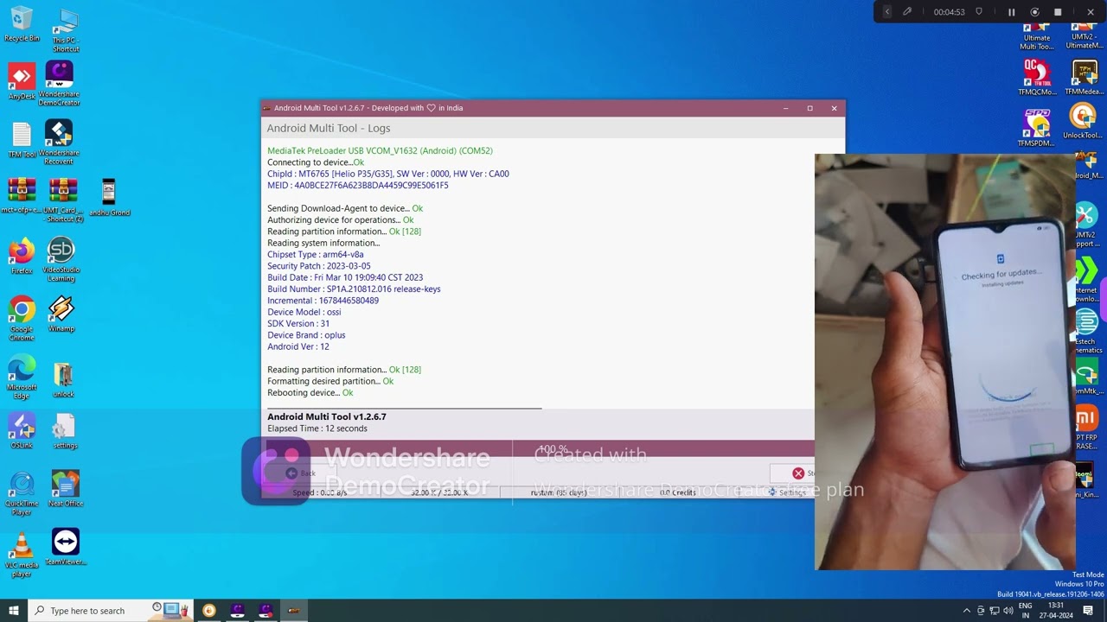Launch Firefox from the desktop
Screen dimensions: 1107x622
(22, 252)
